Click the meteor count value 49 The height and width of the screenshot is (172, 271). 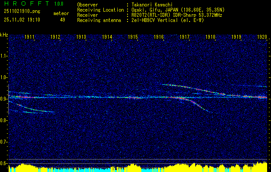62,20
